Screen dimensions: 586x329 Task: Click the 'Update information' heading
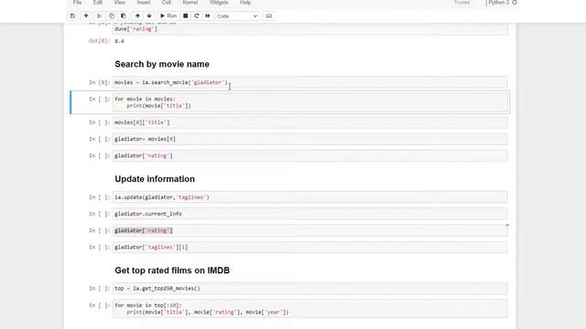coord(155,179)
